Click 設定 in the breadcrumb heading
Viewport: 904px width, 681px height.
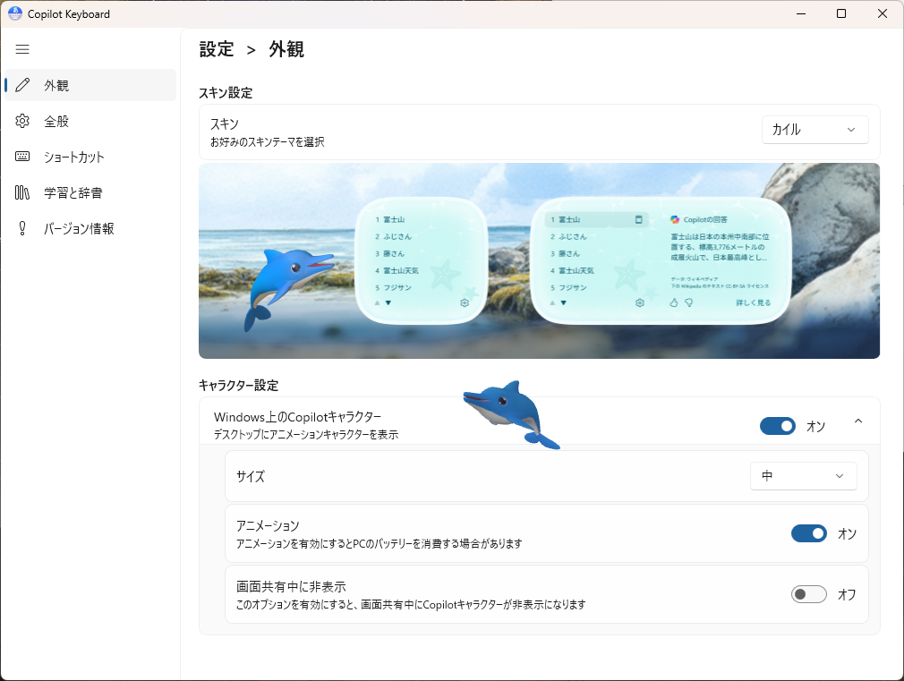pos(217,49)
